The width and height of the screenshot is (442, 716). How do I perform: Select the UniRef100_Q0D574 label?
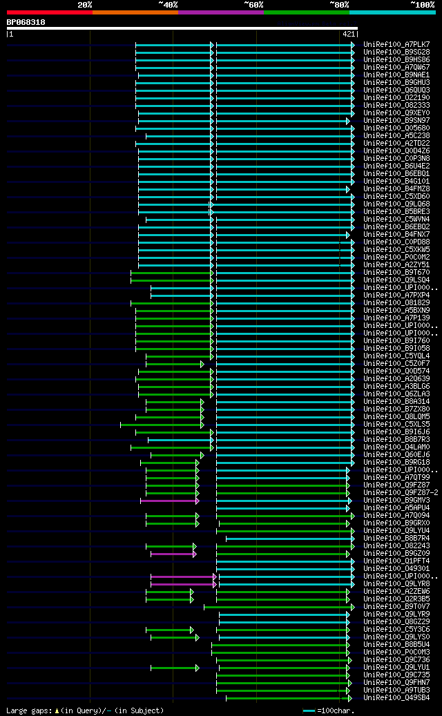396,371
